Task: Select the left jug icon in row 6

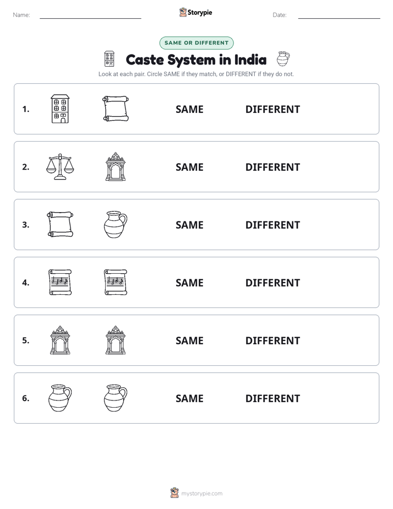Action: click(x=61, y=398)
